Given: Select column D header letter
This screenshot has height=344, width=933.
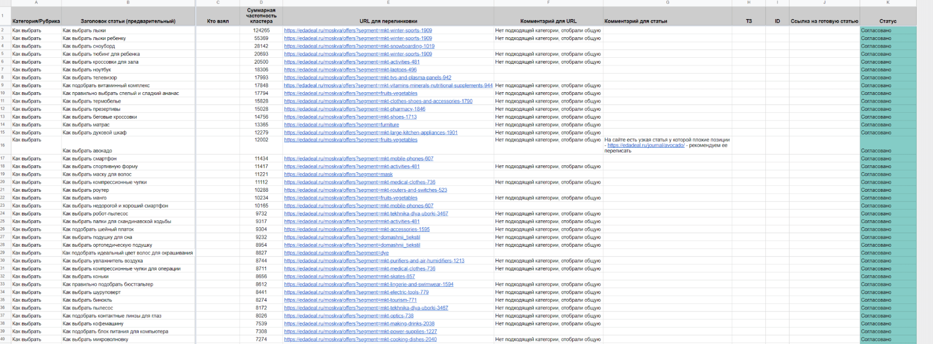Looking at the screenshot, I should point(261,3).
